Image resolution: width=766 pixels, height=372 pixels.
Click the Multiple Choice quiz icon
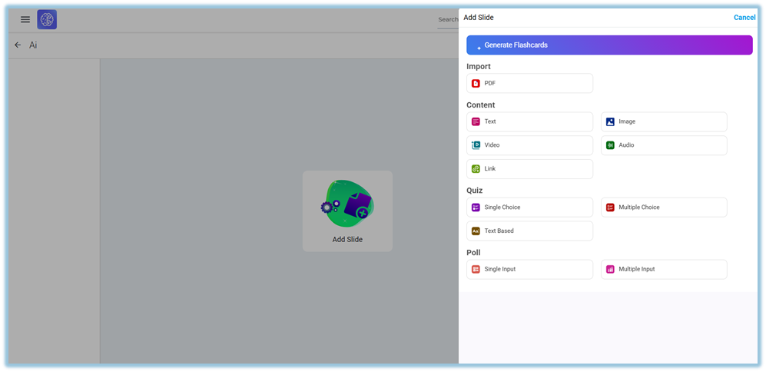click(x=610, y=208)
